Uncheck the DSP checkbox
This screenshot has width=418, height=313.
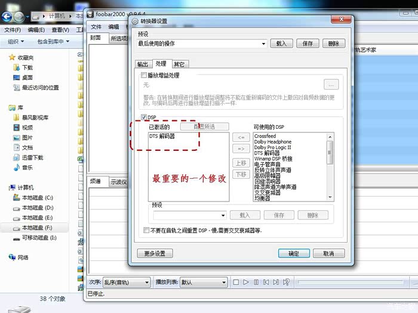pyautogui.click(x=144, y=117)
